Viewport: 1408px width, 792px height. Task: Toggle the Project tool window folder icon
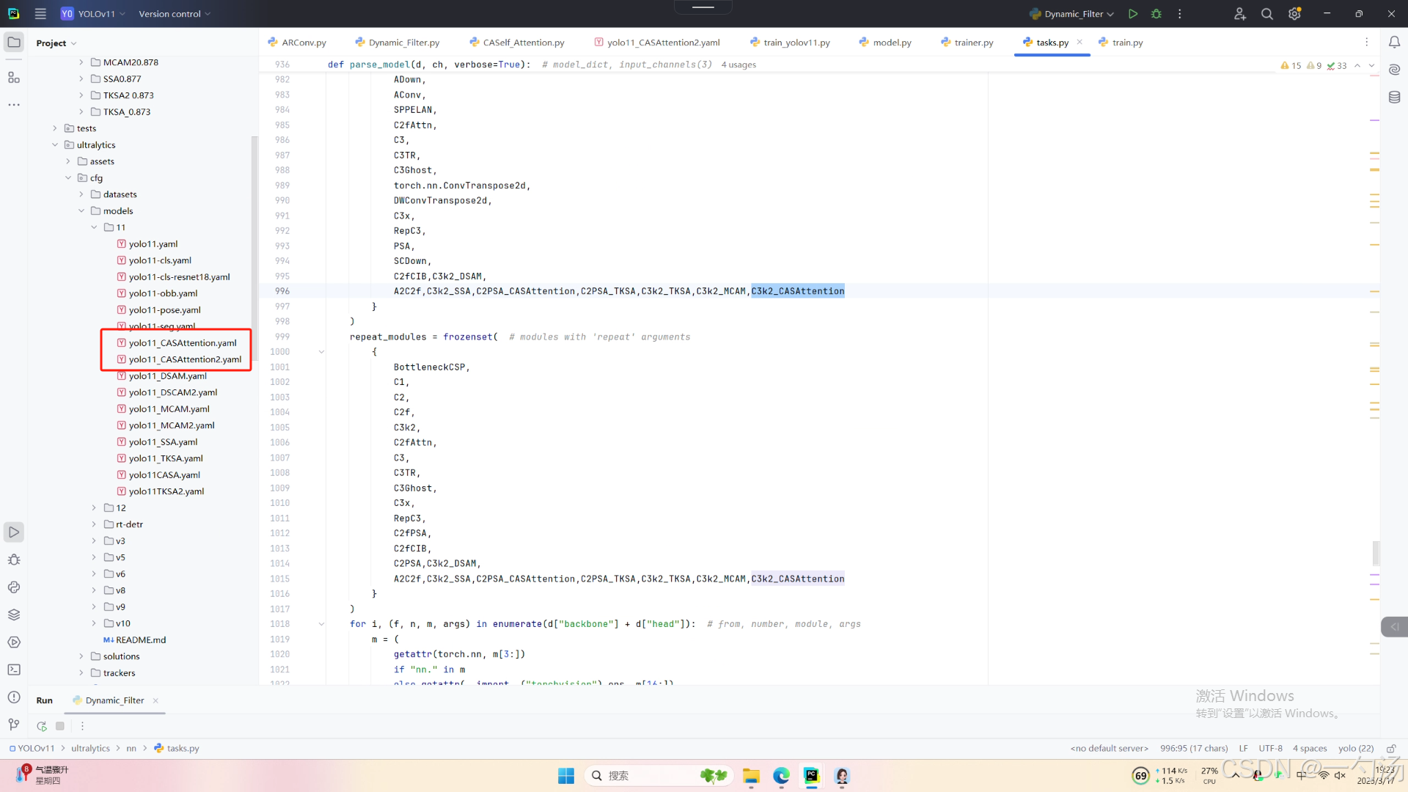tap(14, 43)
